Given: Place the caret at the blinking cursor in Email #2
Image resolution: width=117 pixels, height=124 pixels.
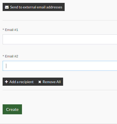Looking at the screenshot, I should [6, 66].
